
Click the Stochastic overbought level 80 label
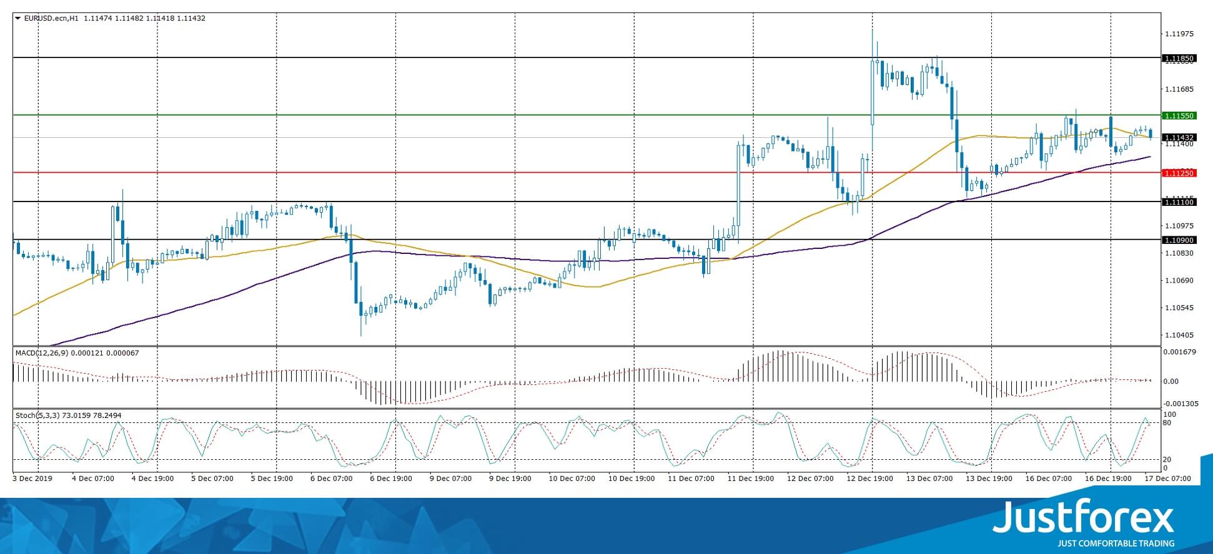pyautogui.click(x=1167, y=423)
